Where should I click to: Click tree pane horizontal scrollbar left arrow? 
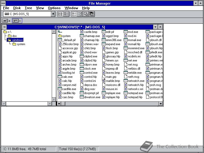click(4, 104)
